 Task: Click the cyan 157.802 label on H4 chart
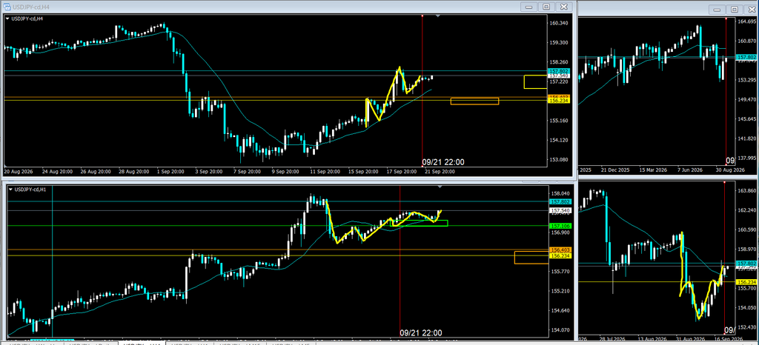559,71
